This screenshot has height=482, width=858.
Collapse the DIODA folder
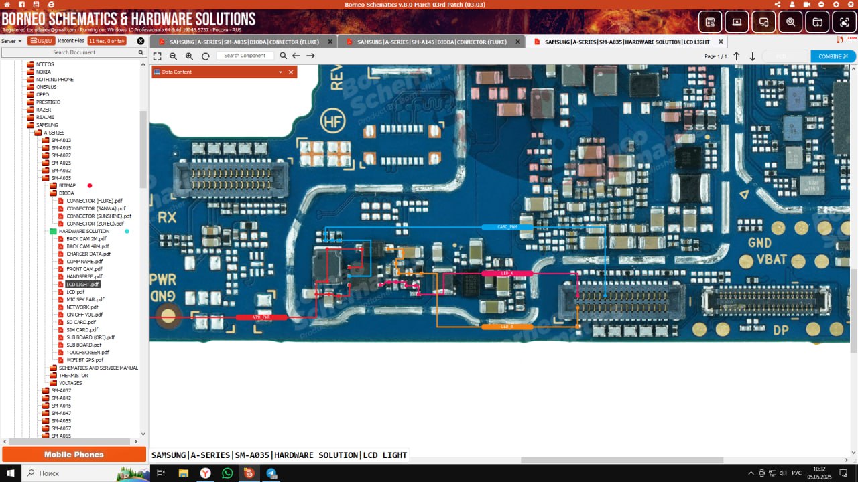click(x=53, y=193)
